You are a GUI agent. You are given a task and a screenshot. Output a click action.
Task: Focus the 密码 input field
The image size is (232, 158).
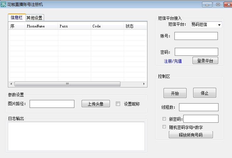[196, 52]
